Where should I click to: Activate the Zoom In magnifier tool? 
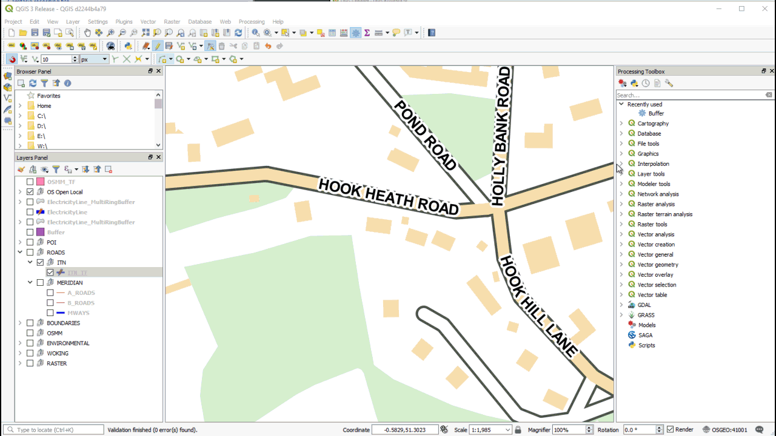(110, 33)
